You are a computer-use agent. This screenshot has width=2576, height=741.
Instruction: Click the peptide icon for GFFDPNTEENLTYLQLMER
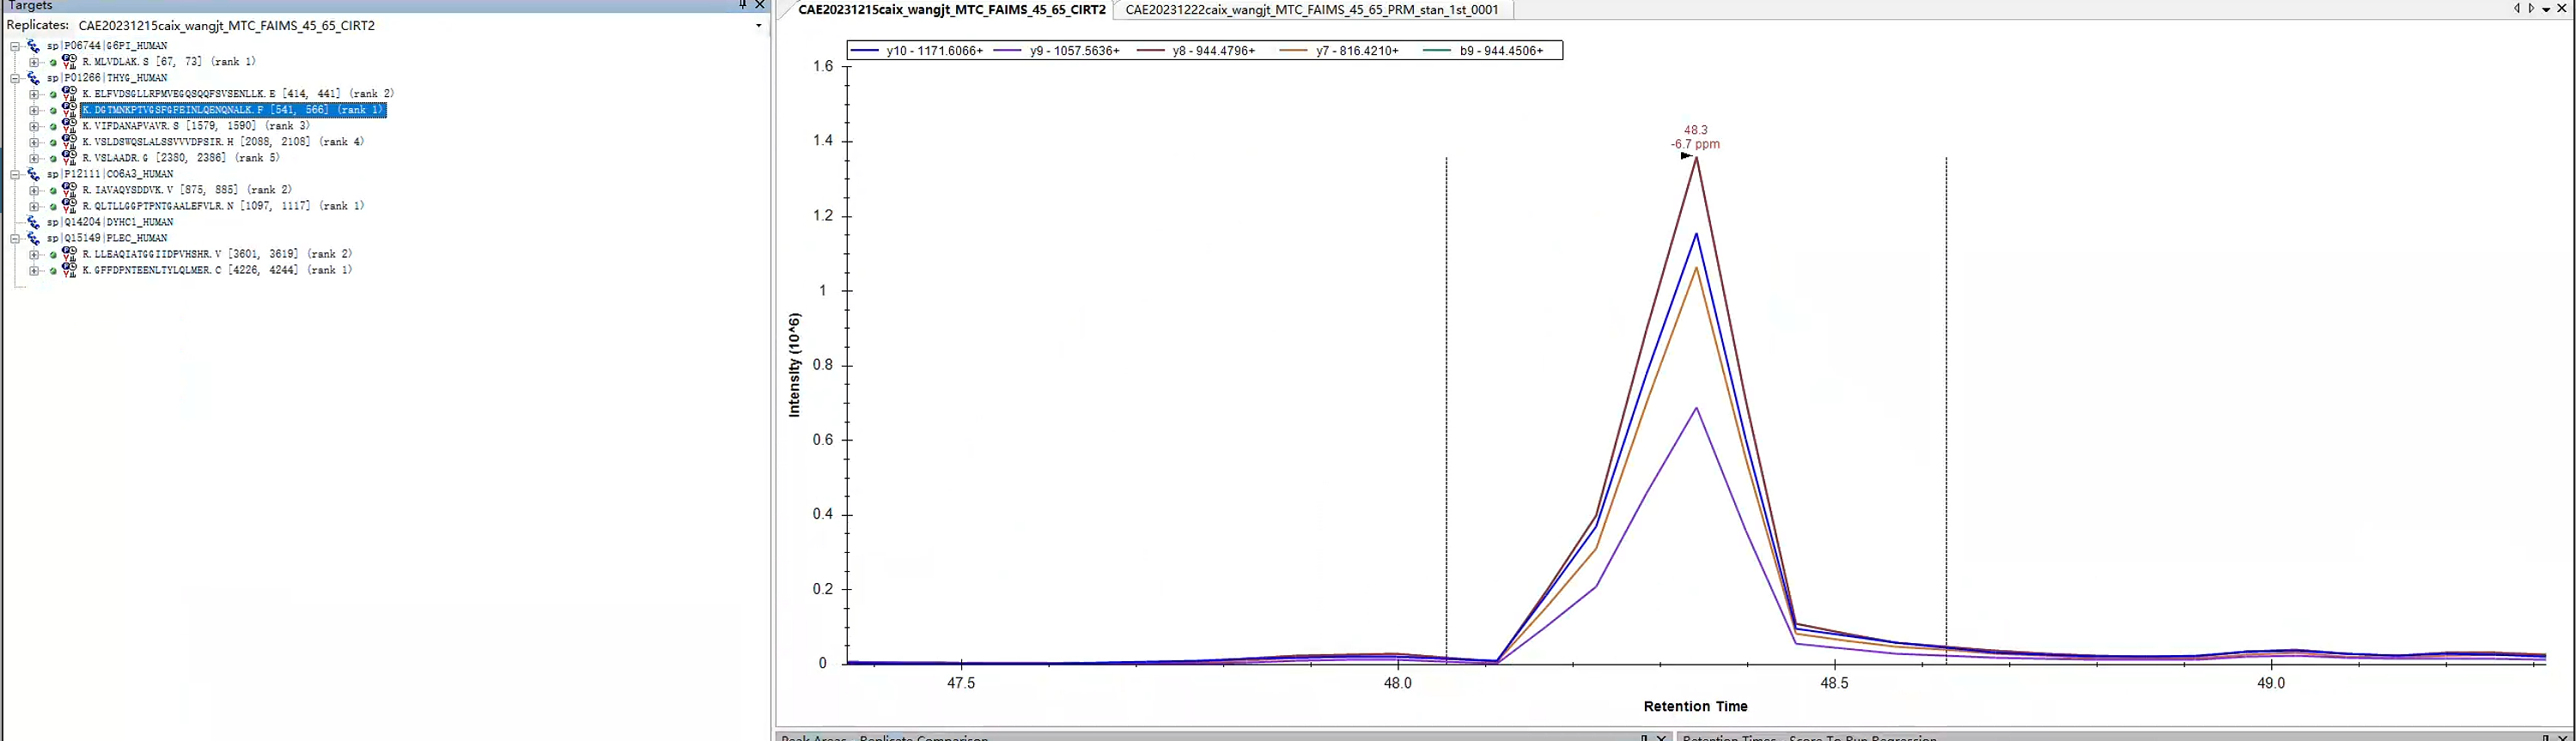tap(69, 270)
